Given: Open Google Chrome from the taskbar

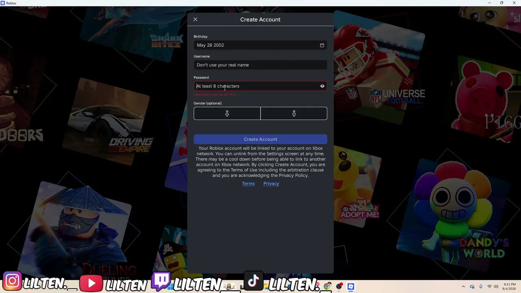Looking at the screenshot, I should click(327, 286).
